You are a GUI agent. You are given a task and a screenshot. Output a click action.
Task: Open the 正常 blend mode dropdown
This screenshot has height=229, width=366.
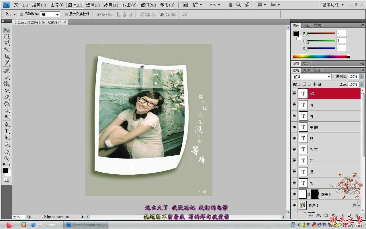(312, 77)
